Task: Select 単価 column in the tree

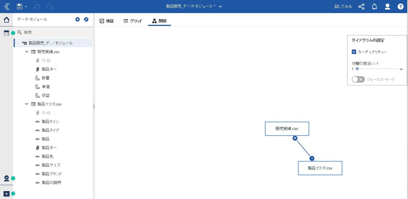Action: (x=46, y=87)
